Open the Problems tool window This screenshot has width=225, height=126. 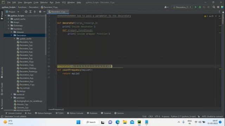[x=92, y=113]
